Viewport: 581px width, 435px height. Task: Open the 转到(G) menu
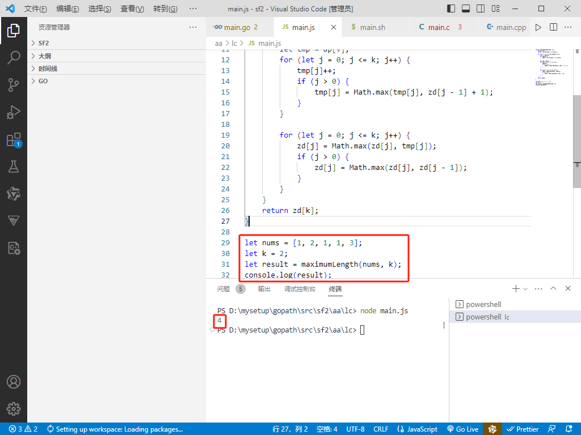coord(165,8)
